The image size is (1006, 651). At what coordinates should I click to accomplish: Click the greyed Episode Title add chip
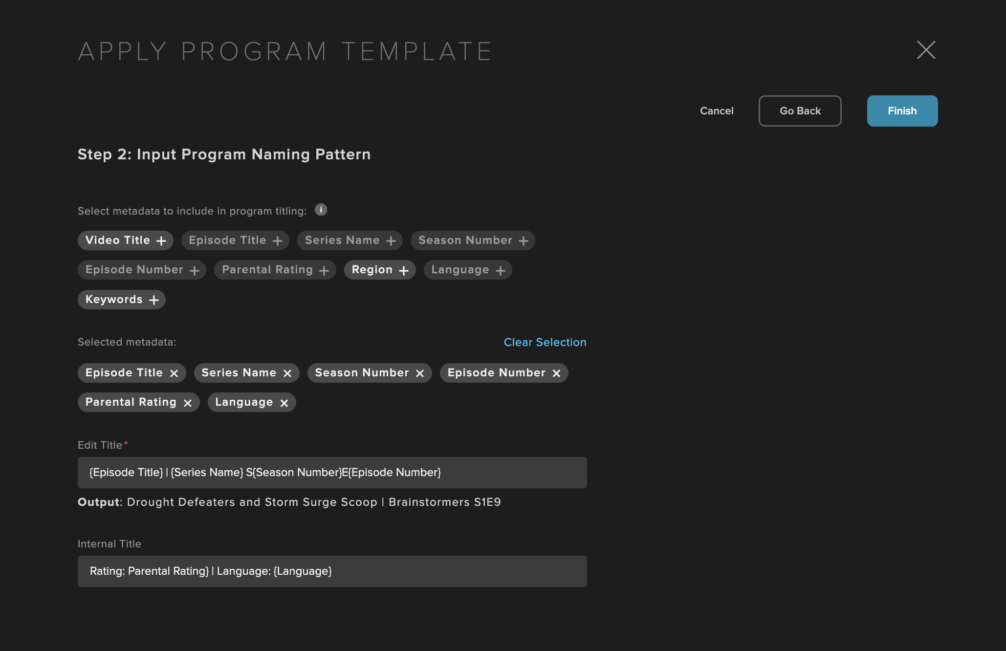[x=235, y=240]
